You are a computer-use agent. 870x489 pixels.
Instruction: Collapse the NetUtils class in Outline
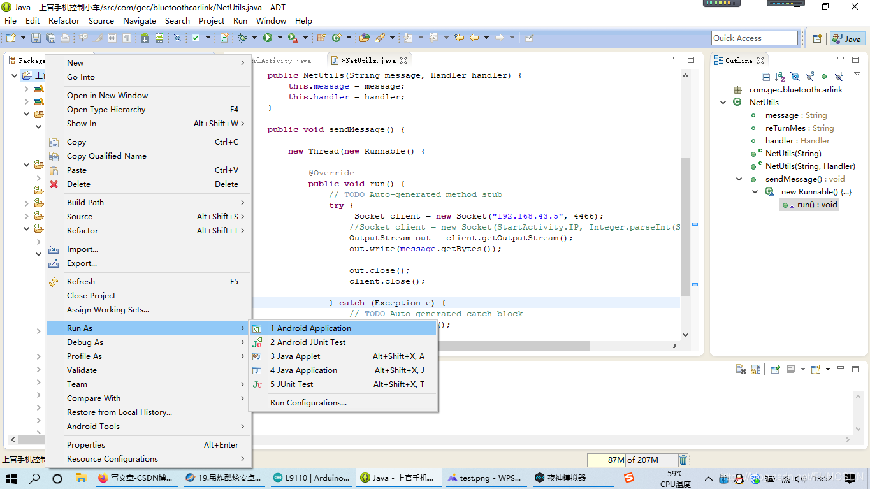(723, 102)
